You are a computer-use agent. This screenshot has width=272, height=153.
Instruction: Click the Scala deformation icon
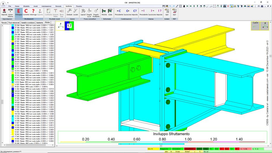click(110, 12)
